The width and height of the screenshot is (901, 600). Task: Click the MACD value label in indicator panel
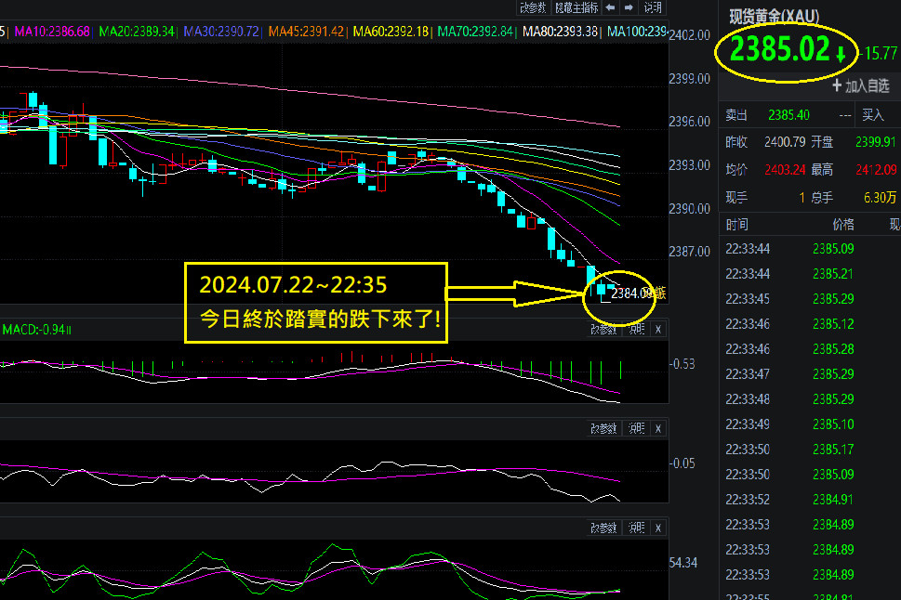35,330
